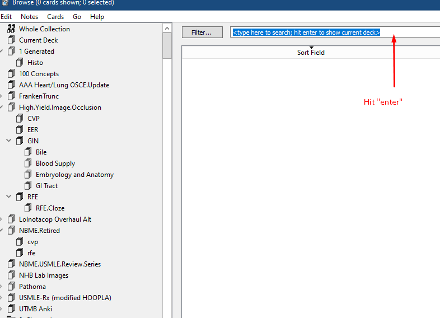Click the Filter... button
This screenshot has width=440, height=318.
pyautogui.click(x=202, y=32)
